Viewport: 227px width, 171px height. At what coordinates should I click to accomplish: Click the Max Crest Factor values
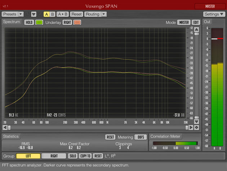75,148
